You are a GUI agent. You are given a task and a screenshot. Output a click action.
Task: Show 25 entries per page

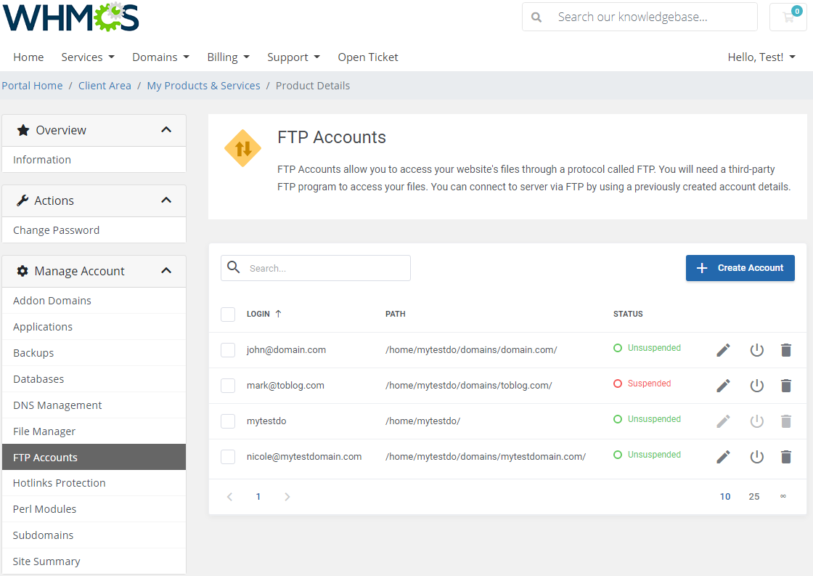coord(754,497)
